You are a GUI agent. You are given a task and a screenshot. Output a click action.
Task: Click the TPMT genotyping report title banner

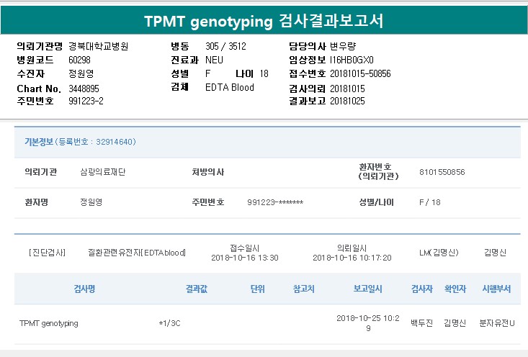coord(264,22)
